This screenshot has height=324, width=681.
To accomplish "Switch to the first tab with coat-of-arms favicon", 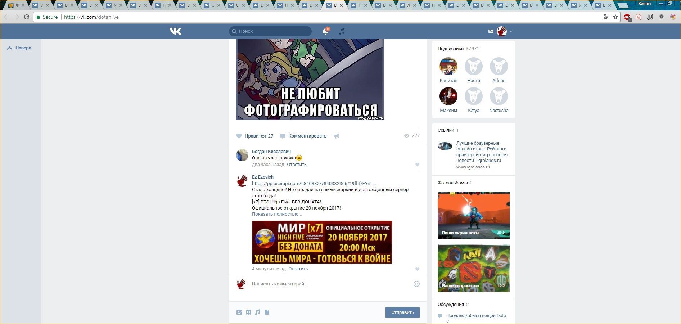I will (x=16, y=5).
